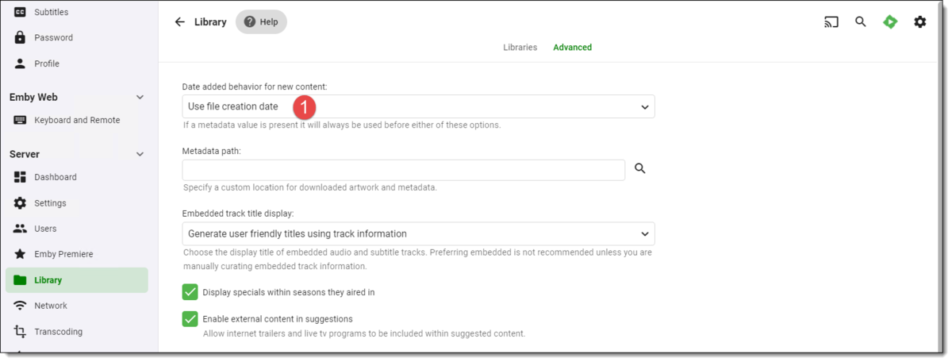Screen dimensions: 952x362
Task: Open Emby Premiere sidebar item
Action: point(63,254)
